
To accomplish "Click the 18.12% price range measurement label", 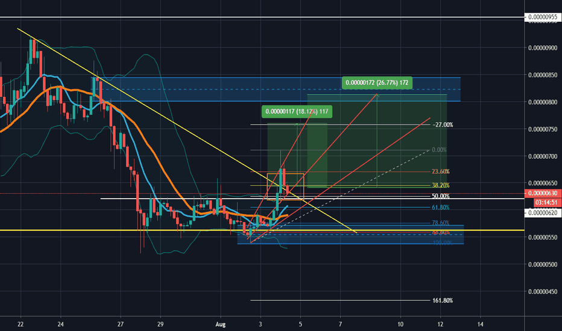I will tap(297, 112).
